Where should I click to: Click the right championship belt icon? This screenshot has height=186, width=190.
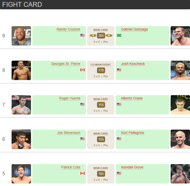109,35
